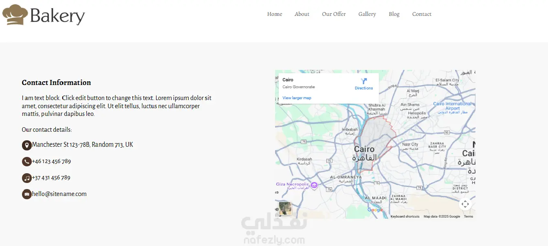Click the icon next to +46 123 456 789
Viewport: 548px width, 246px height.
(x=27, y=161)
